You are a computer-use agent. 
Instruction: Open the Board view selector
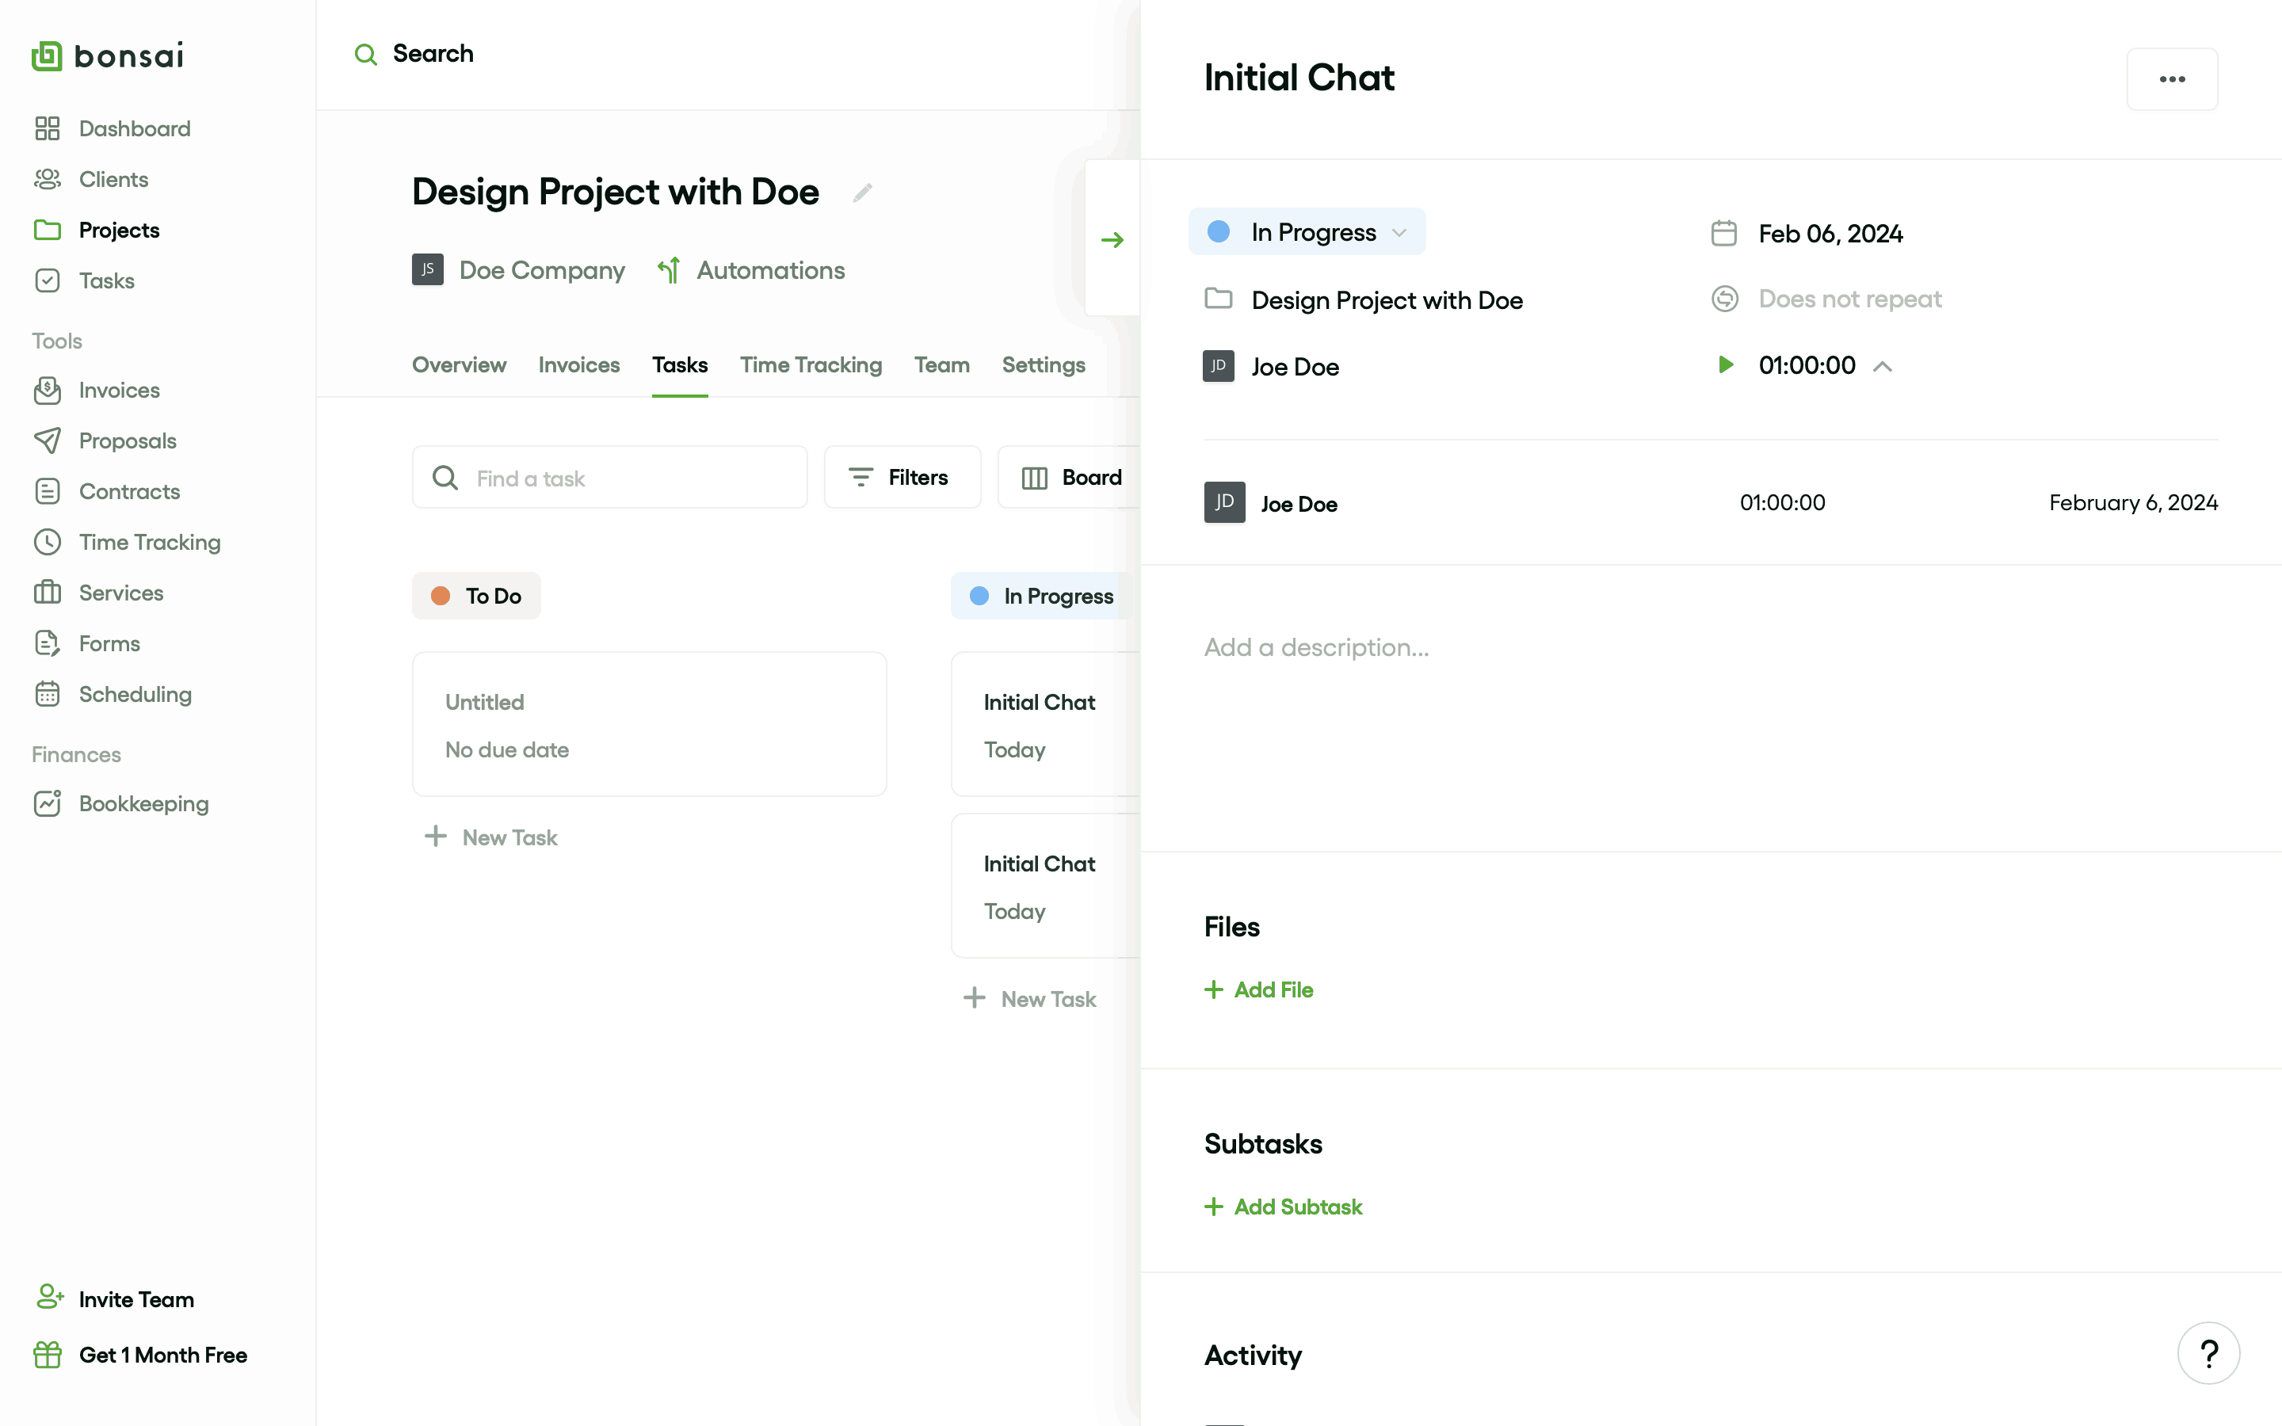pyautogui.click(x=1072, y=477)
